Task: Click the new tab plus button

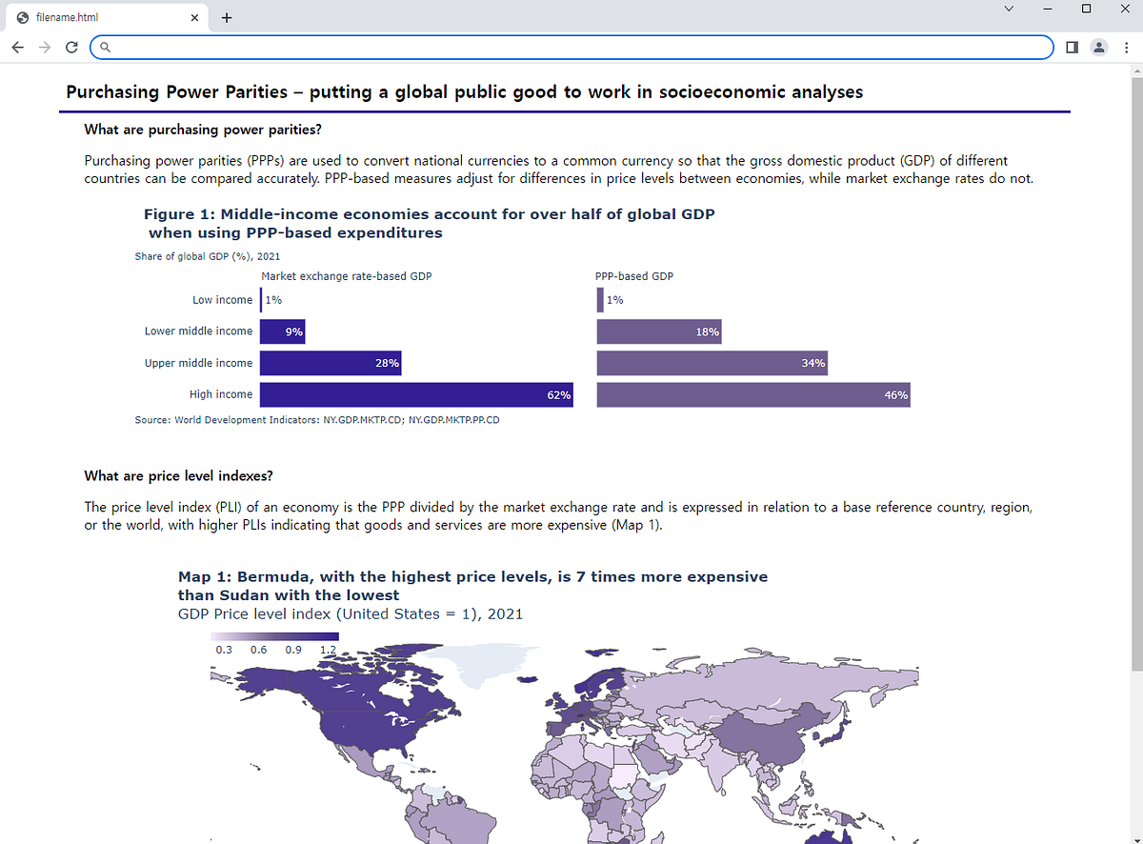Action: coord(226,16)
